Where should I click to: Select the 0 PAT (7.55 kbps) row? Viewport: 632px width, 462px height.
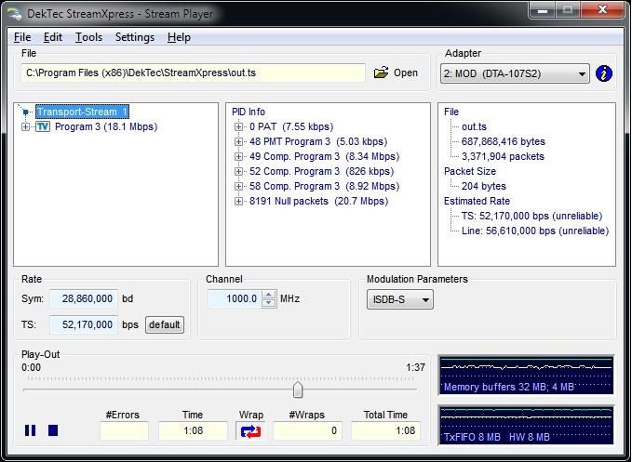coord(291,126)
